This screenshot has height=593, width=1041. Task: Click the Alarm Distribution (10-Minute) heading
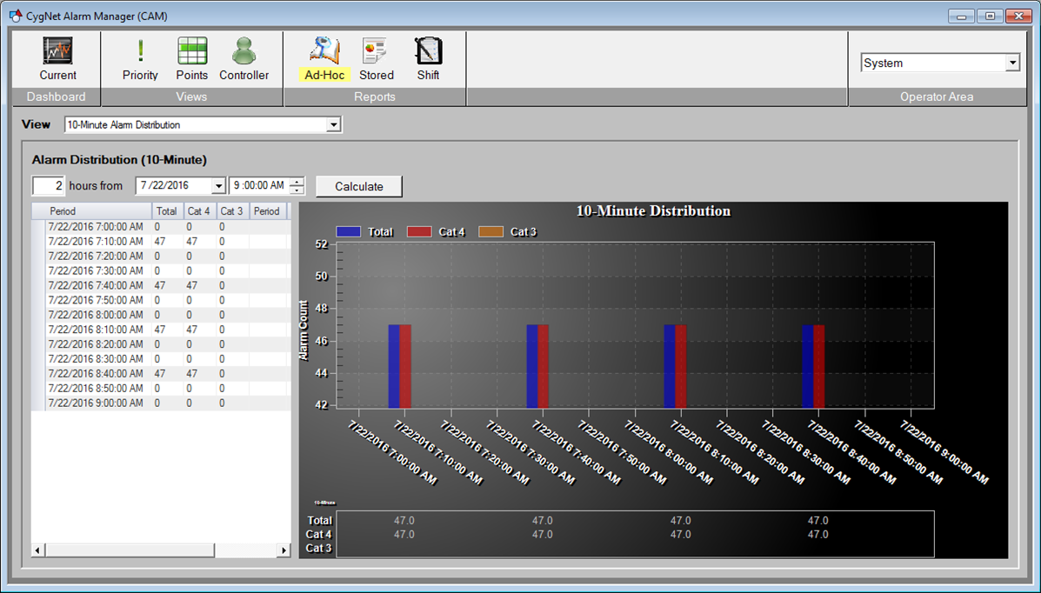pyautogui.click(x=119, y=160)
